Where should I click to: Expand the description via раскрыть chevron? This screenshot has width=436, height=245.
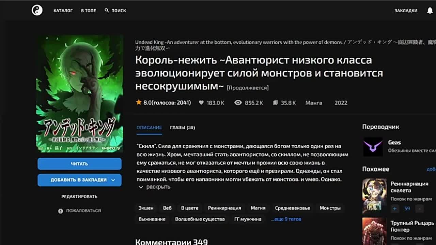coord(141,187)
